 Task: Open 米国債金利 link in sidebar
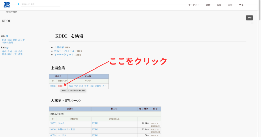pos(7,42)
